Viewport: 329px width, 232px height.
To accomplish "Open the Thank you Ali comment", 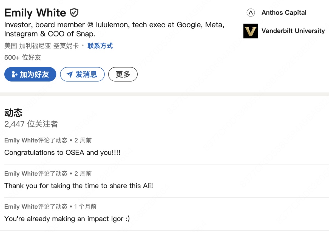I will [x=79, y=186].
